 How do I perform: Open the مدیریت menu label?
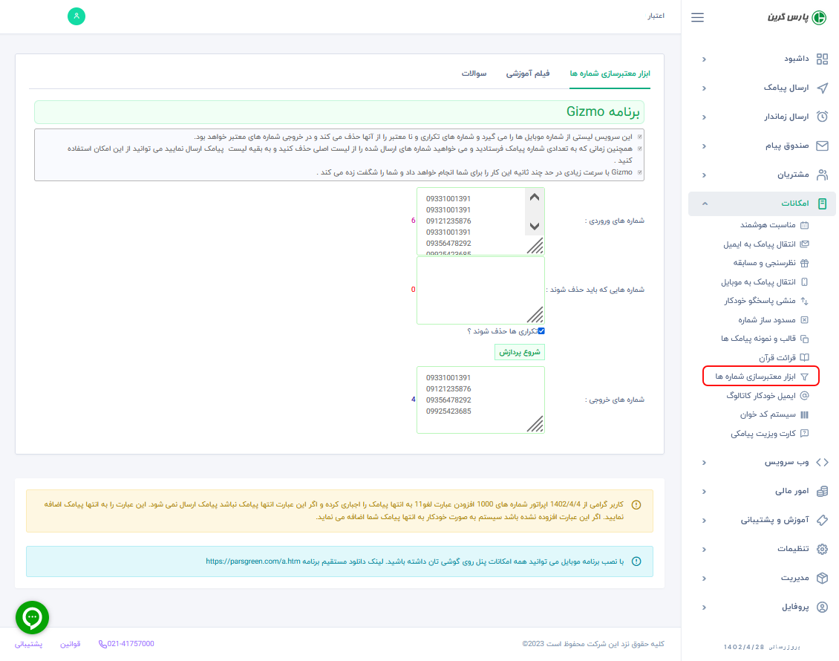coord(794,578)
